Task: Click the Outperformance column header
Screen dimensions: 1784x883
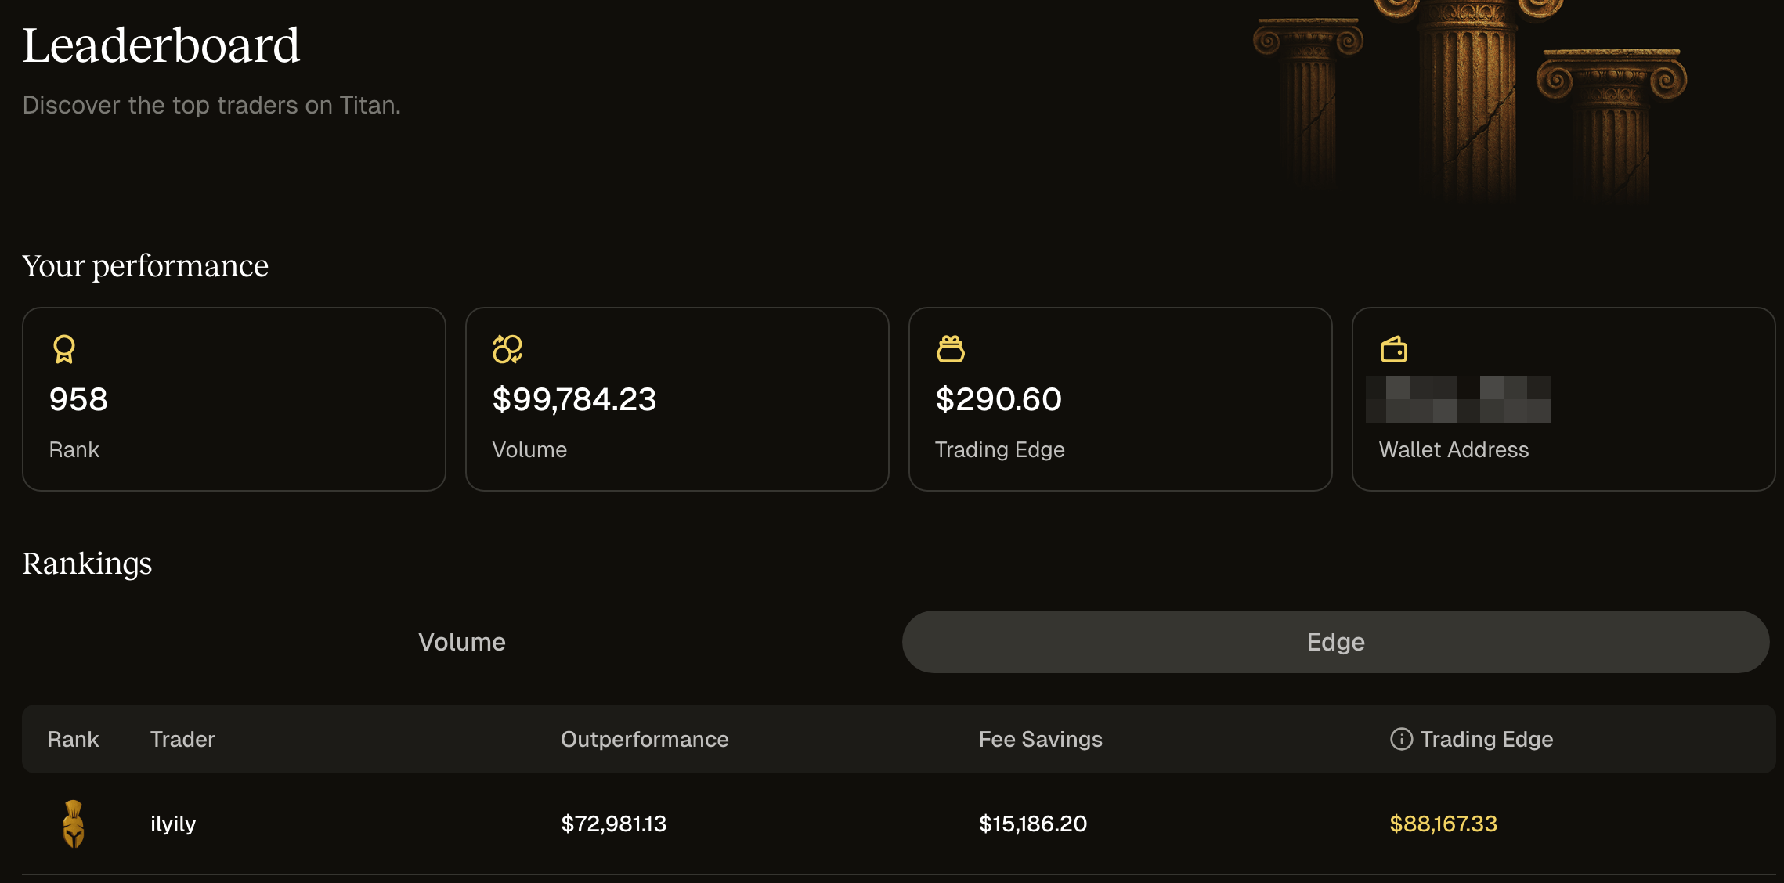Action: click(645, 739)
